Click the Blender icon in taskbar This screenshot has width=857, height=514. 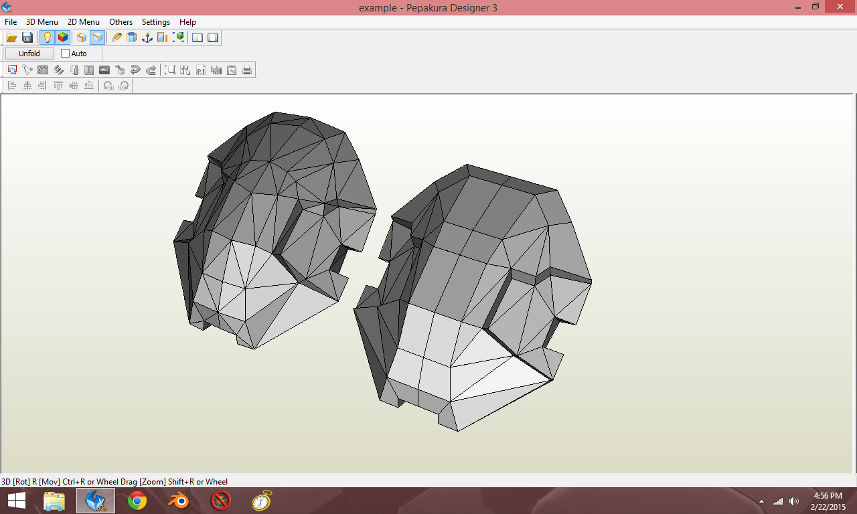(x=179, y=501)
